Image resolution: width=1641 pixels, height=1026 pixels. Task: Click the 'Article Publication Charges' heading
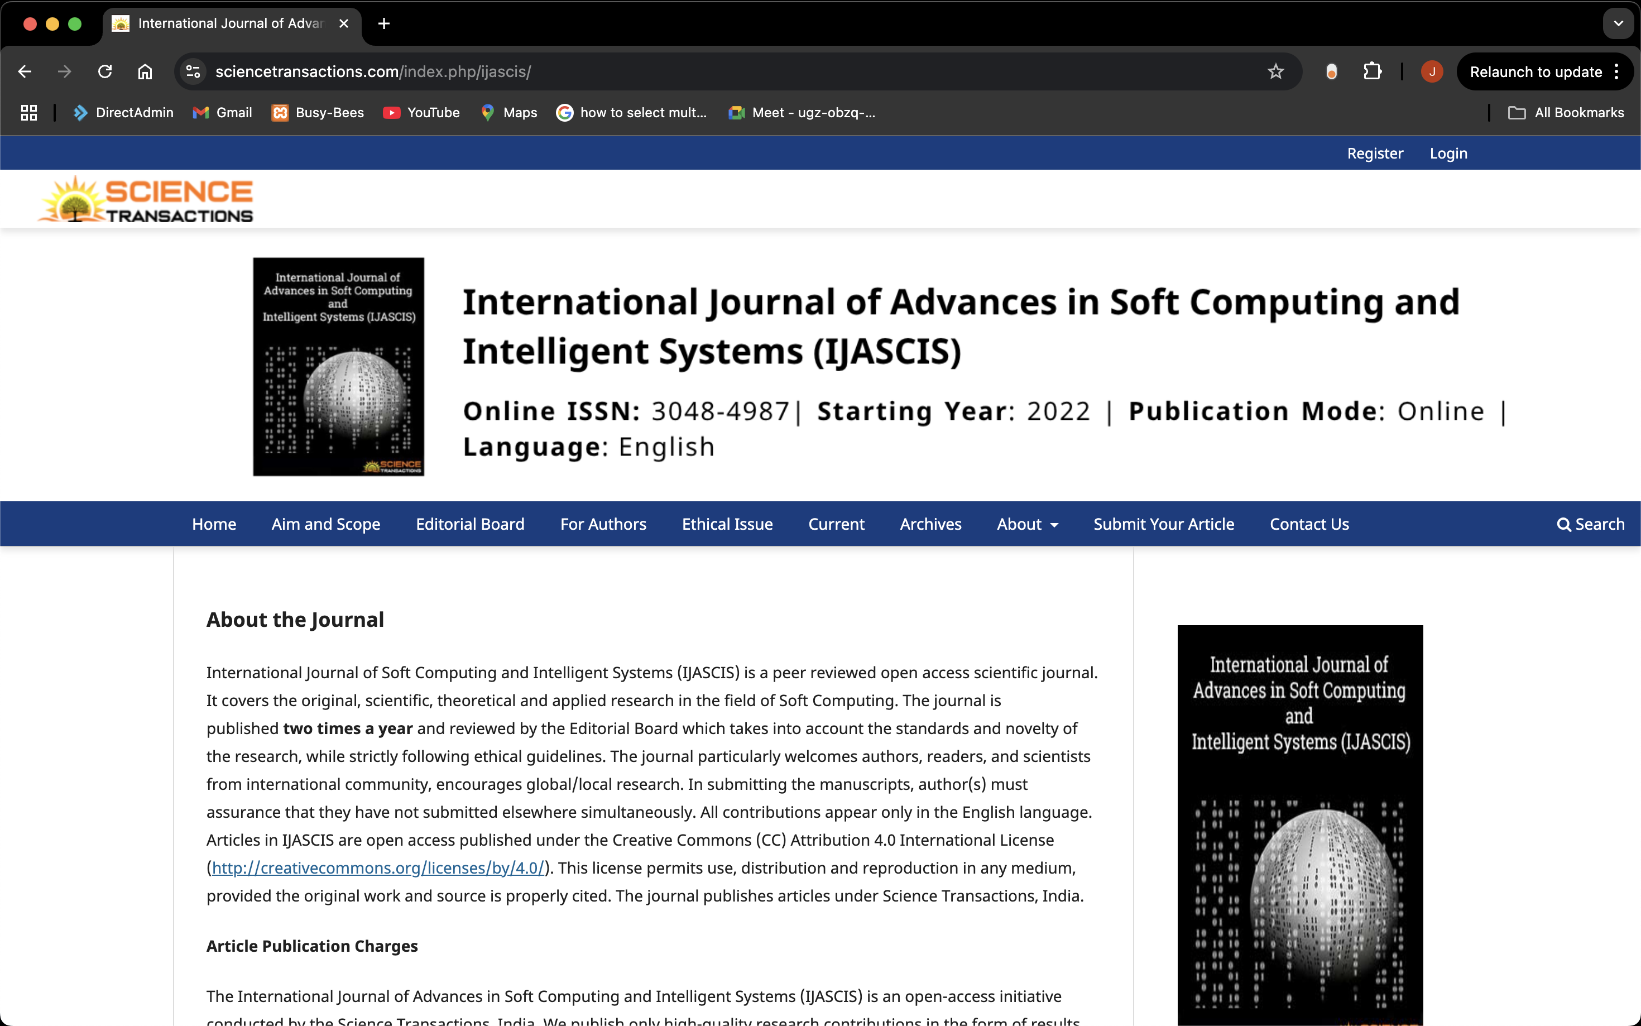(312, 946)
